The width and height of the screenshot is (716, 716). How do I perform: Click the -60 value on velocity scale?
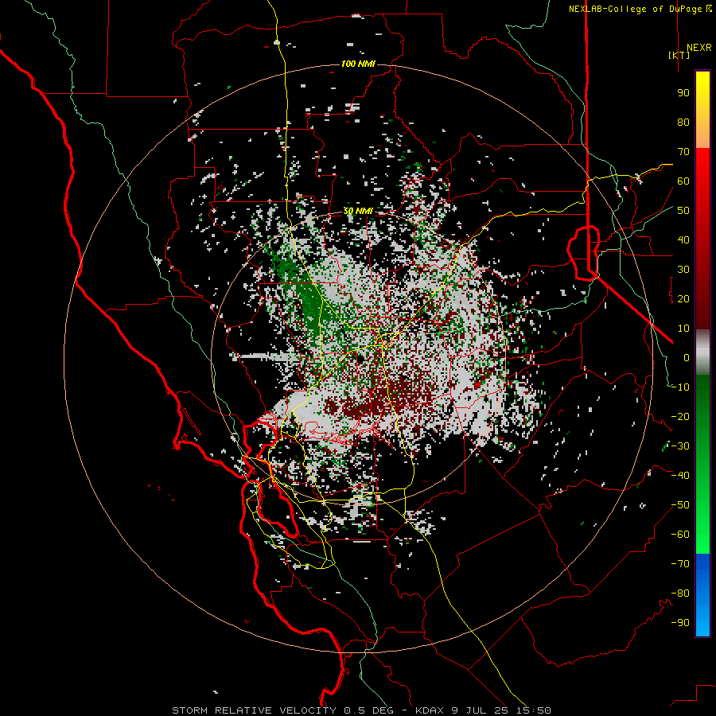680,535
